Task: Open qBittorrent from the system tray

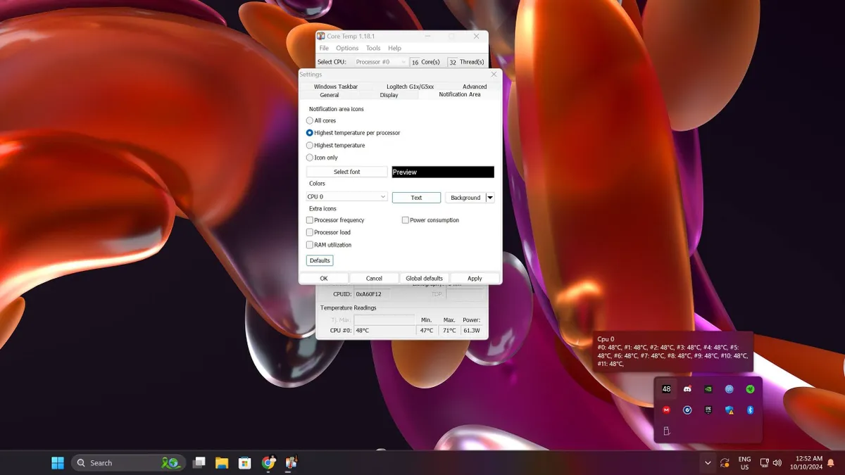Action: [x=729, y=388]
